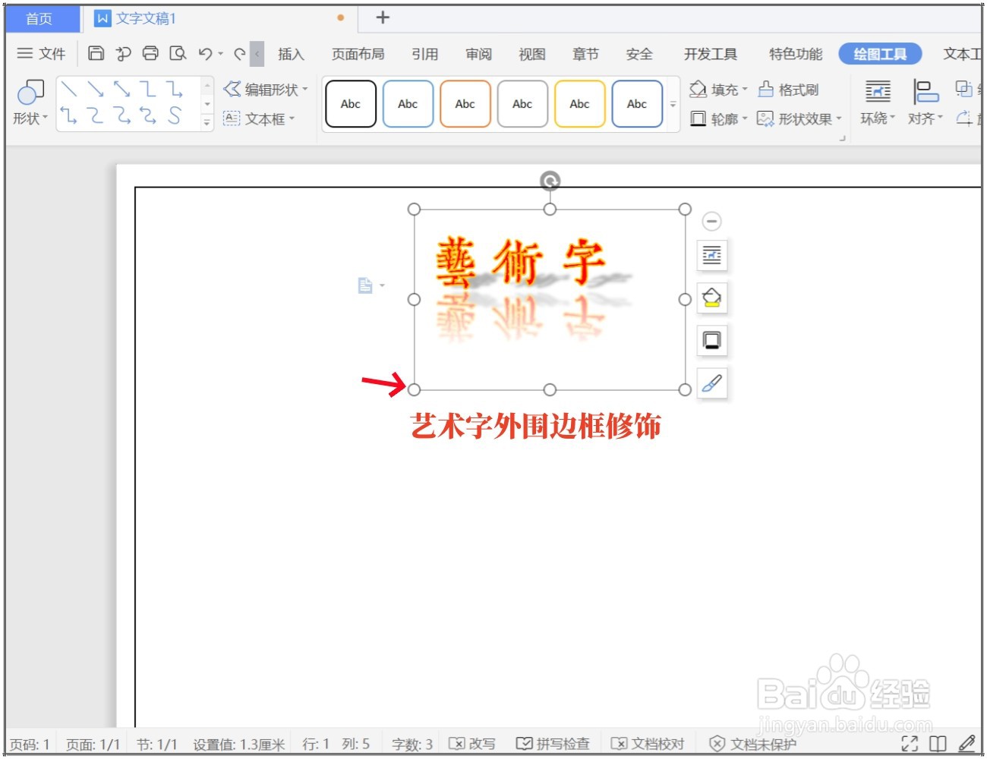Expand the line shapes gallery list
The image size is (987, 759).
pyautogui.click(x=207, y=121)
